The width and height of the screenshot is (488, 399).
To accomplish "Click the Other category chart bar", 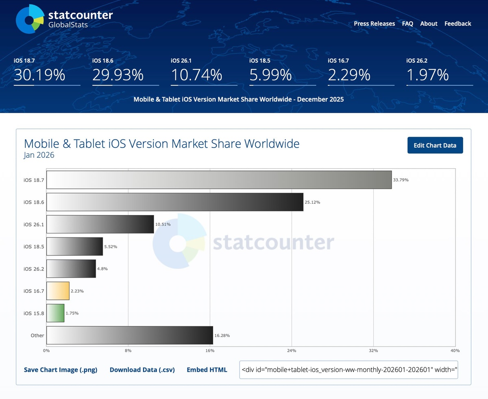I will pyautogui.click(x=130, y=336).
